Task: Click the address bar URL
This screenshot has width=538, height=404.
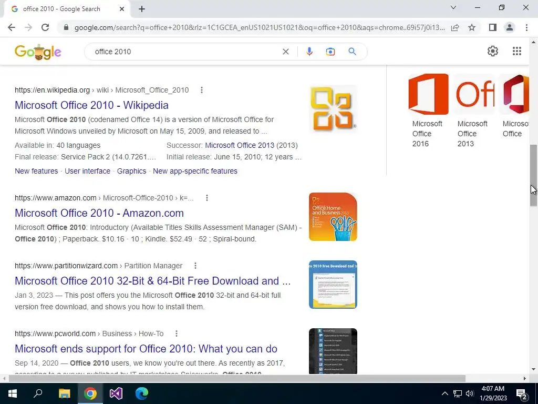Action: click(x=260, y=27)
